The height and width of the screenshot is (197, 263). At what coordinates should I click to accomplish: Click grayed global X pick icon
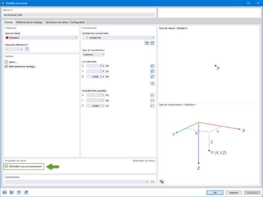pos(152,95)
